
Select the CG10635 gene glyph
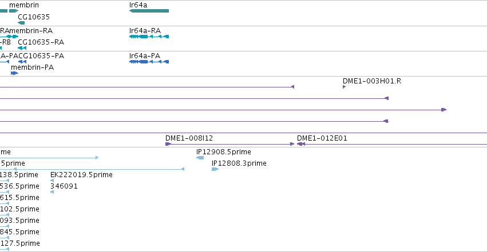21,23
